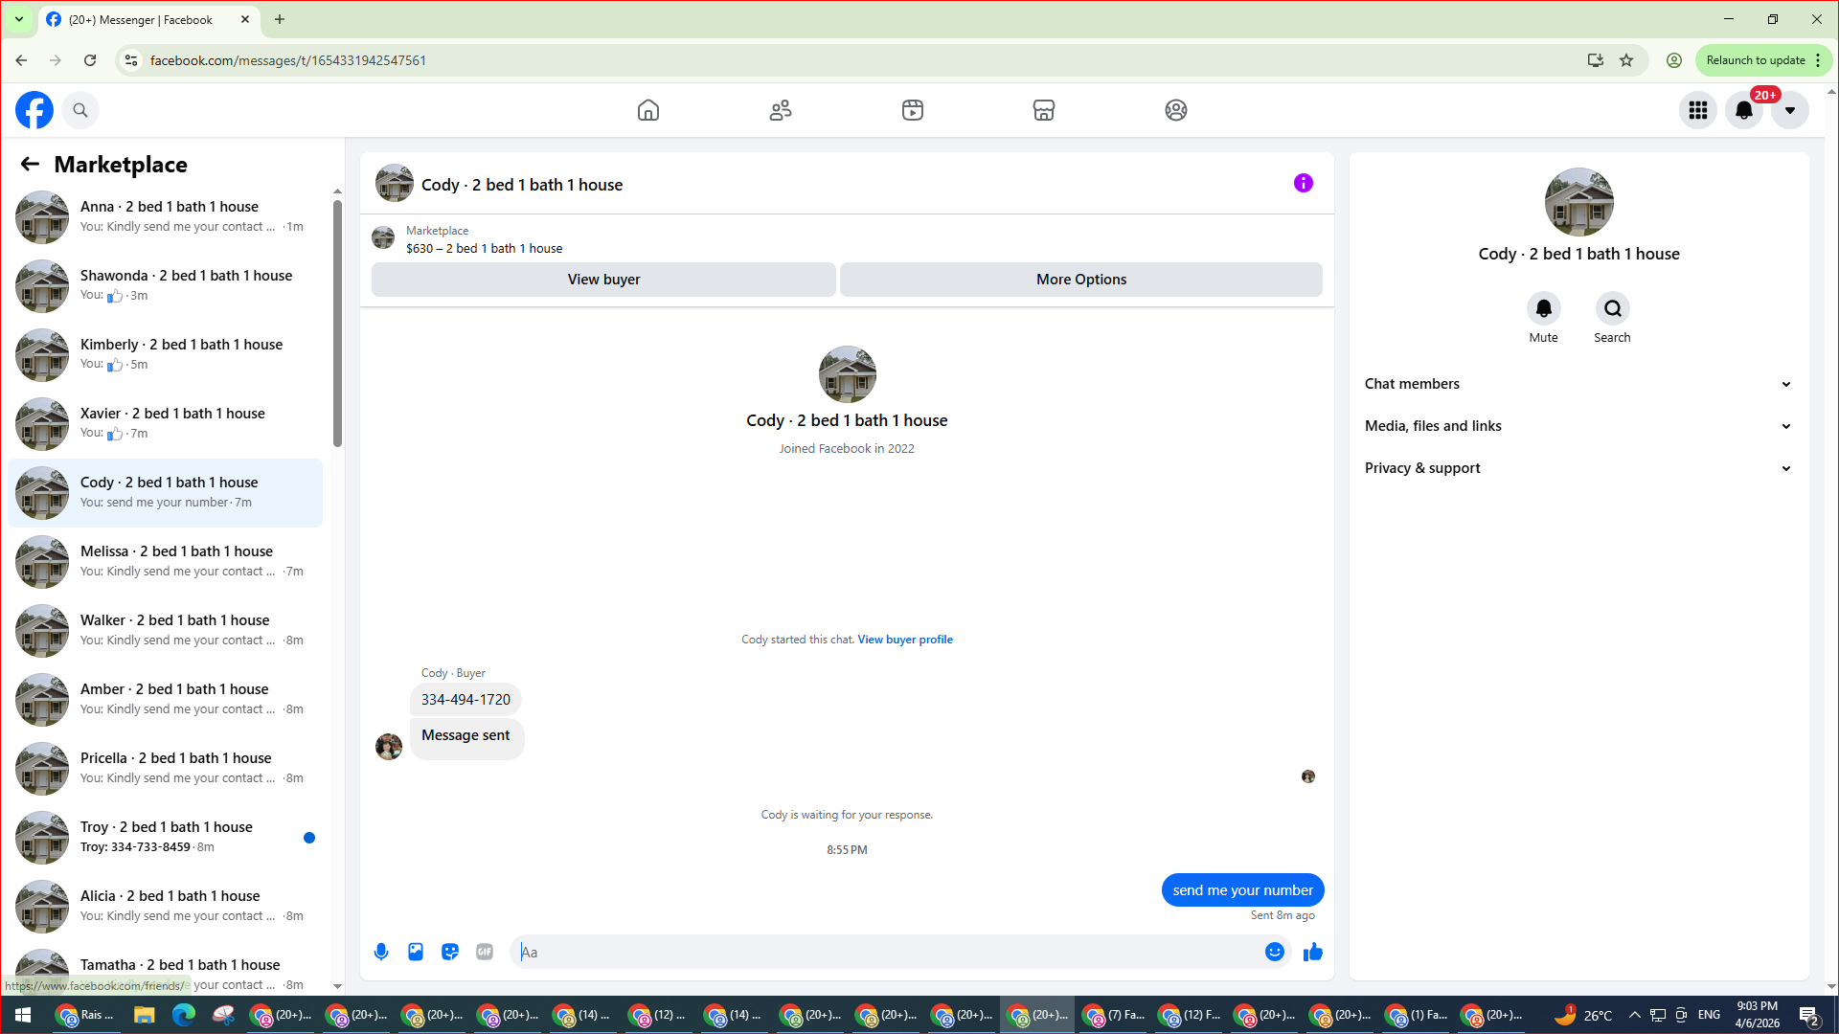The height and width of the screenshot is (1034, 1839).
Task: Reload the page
Action: [90, 60]
